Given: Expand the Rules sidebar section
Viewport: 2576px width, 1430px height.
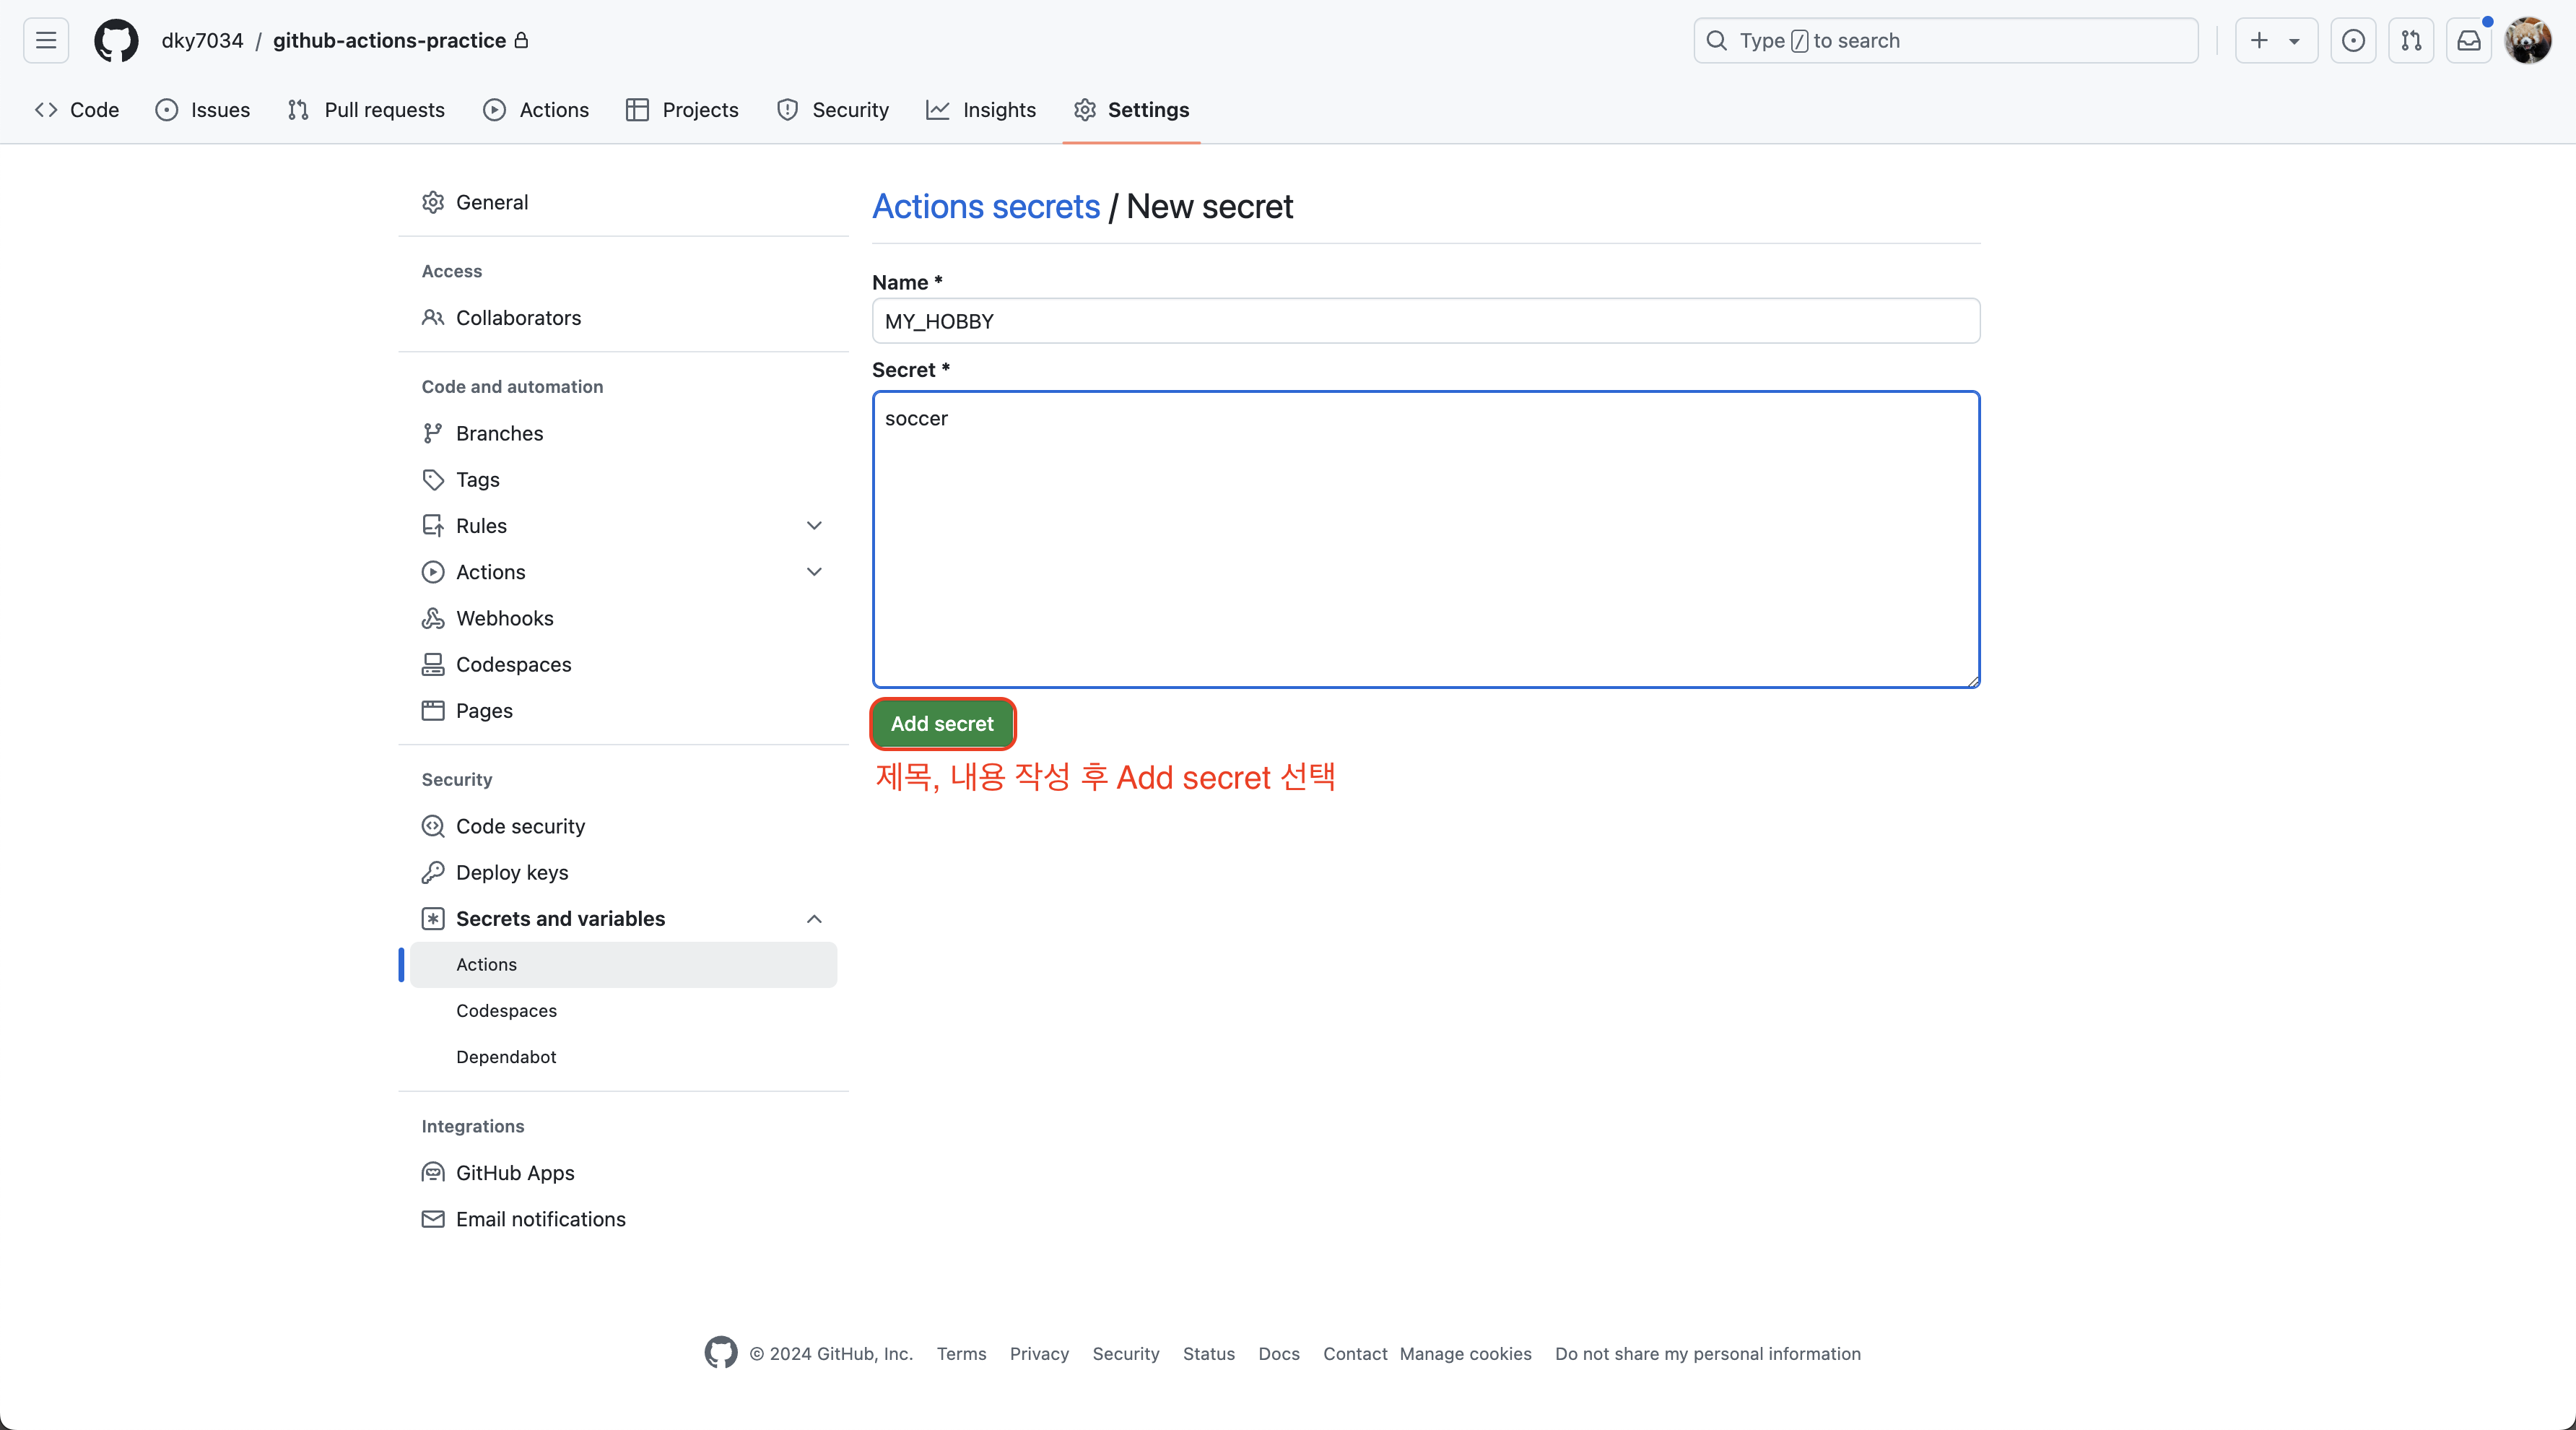Looking at the screenshot, I should point(814,525).
